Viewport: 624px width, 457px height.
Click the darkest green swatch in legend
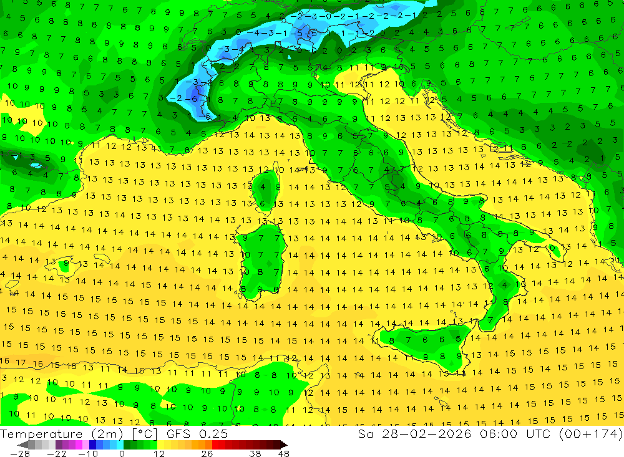coord(127,445)
